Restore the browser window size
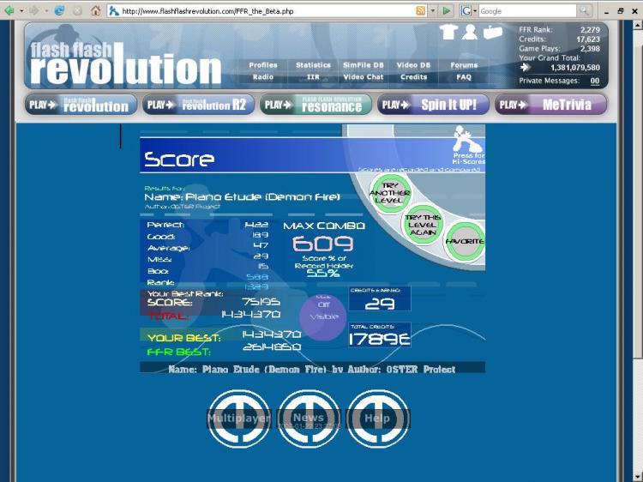 click(621, 11)
